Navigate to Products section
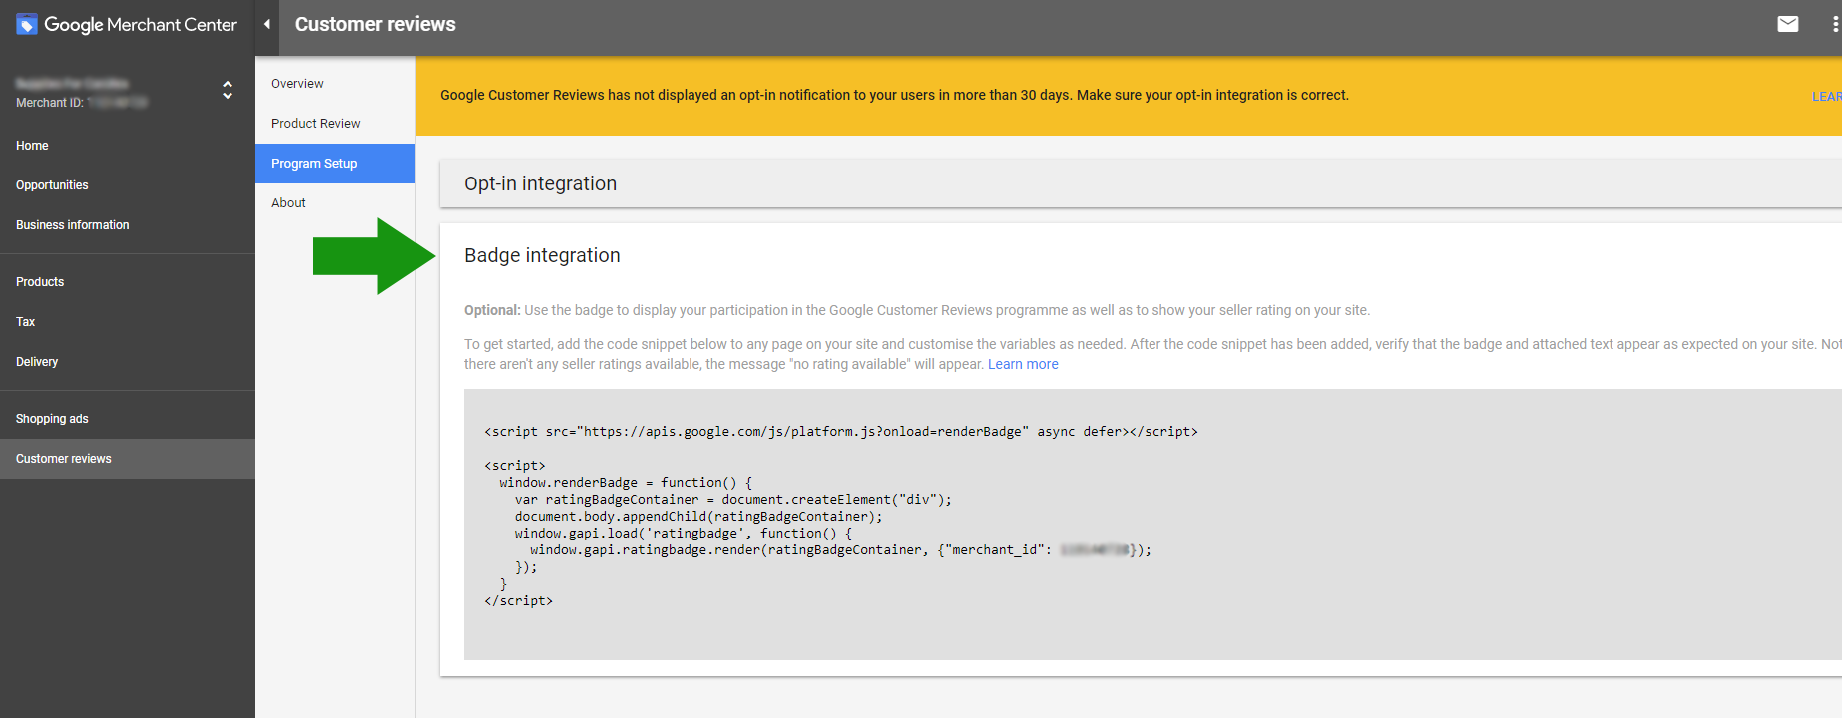 40,282
